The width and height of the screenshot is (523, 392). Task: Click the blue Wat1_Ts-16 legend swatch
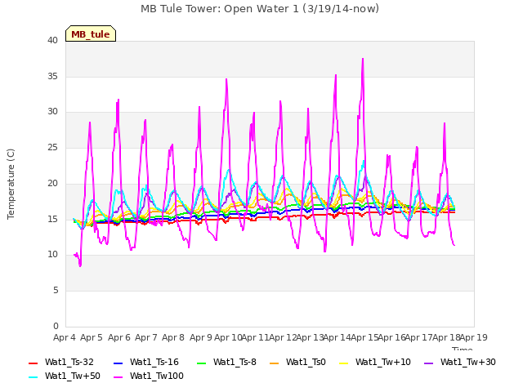tap(118, 363)
